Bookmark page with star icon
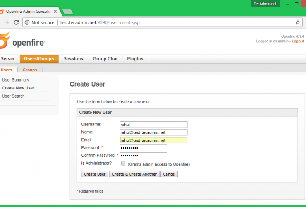 click(298, 22)
